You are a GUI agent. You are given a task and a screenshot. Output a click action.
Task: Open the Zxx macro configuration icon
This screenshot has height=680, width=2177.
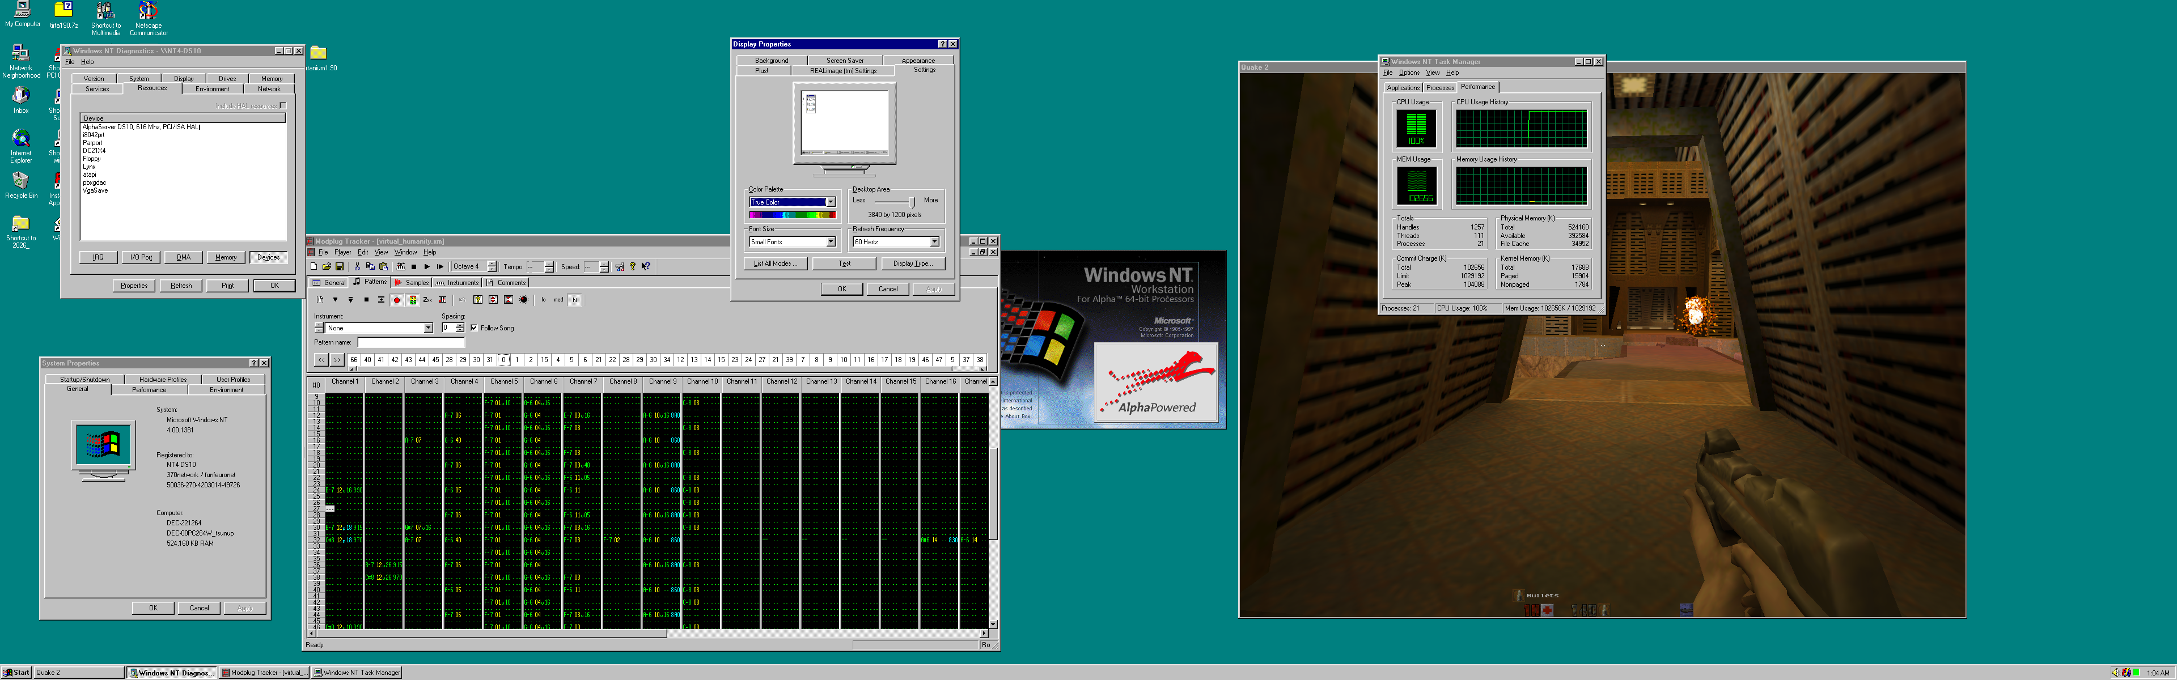pyautogui.click(x=427, y=300)
